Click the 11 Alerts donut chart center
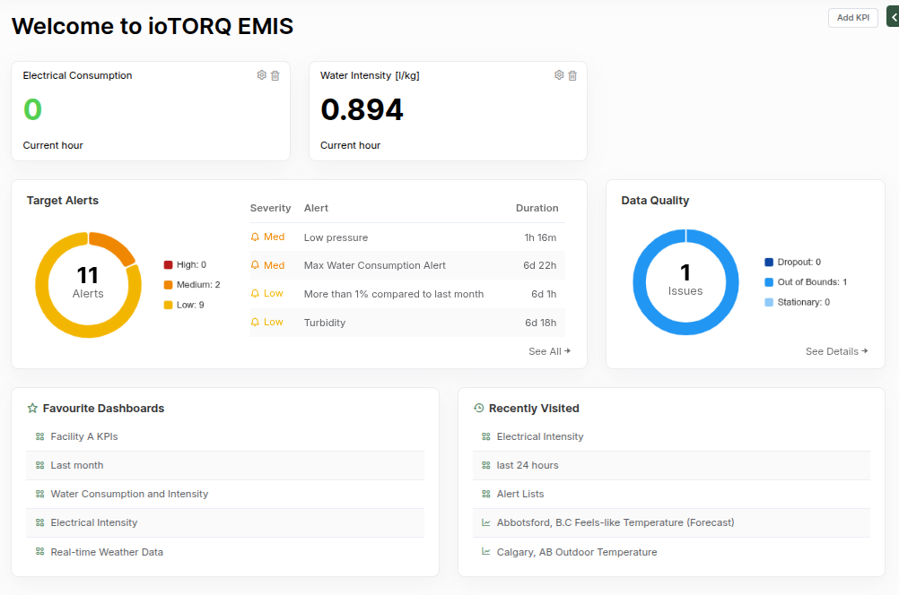This screenshot has height=595, width=899. pos(88,285)
